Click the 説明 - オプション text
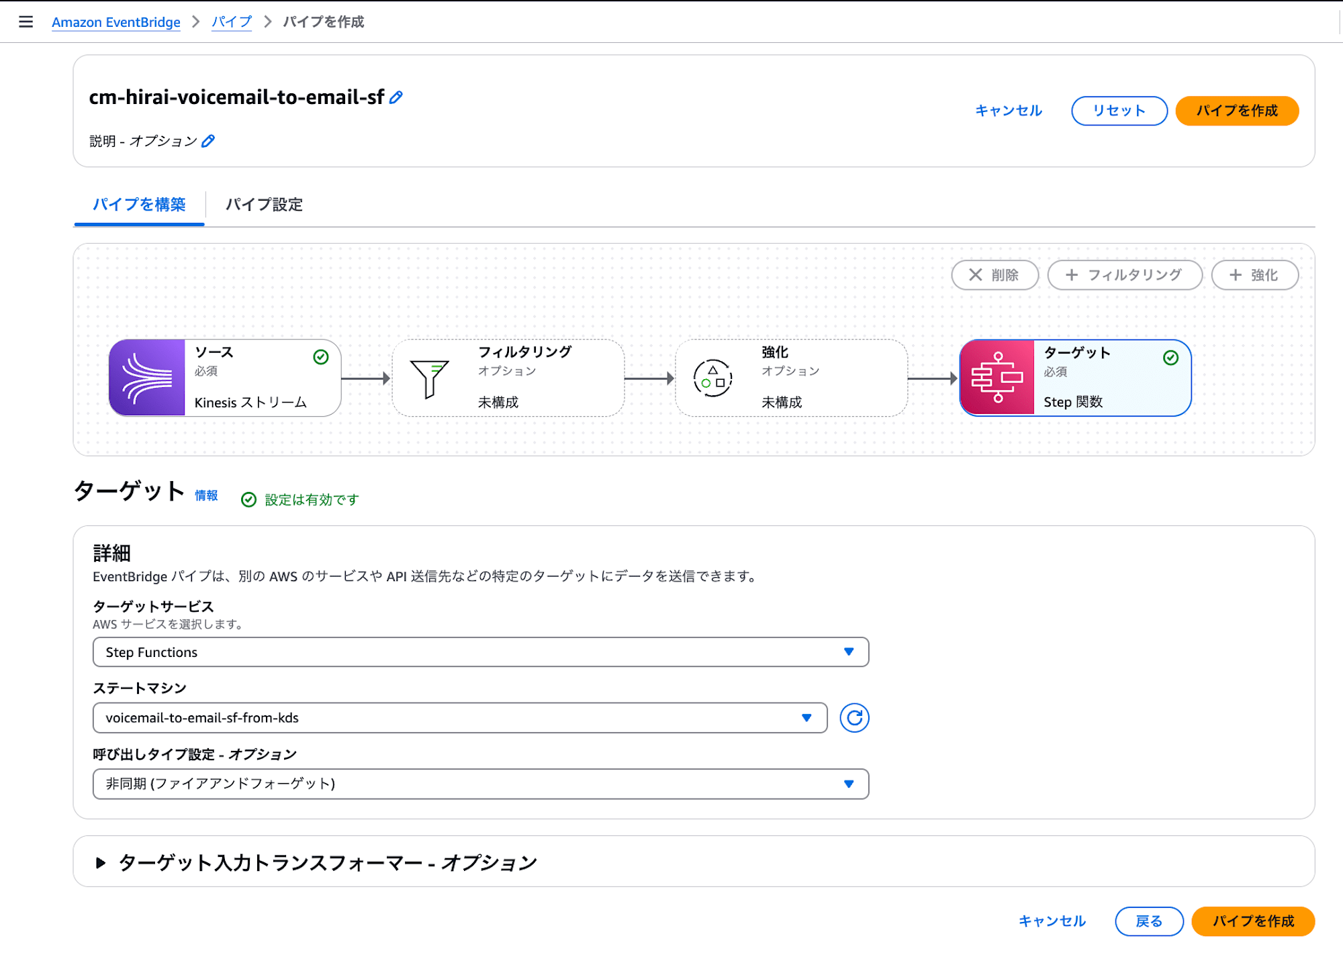1343x975 pixels. point(143,141)
